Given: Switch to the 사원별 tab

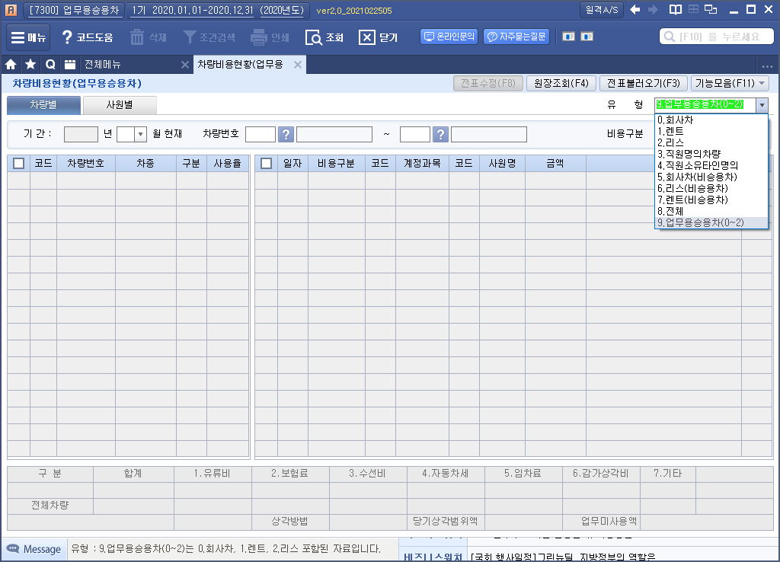Looking at the screenshot, I should coord(120,106).
